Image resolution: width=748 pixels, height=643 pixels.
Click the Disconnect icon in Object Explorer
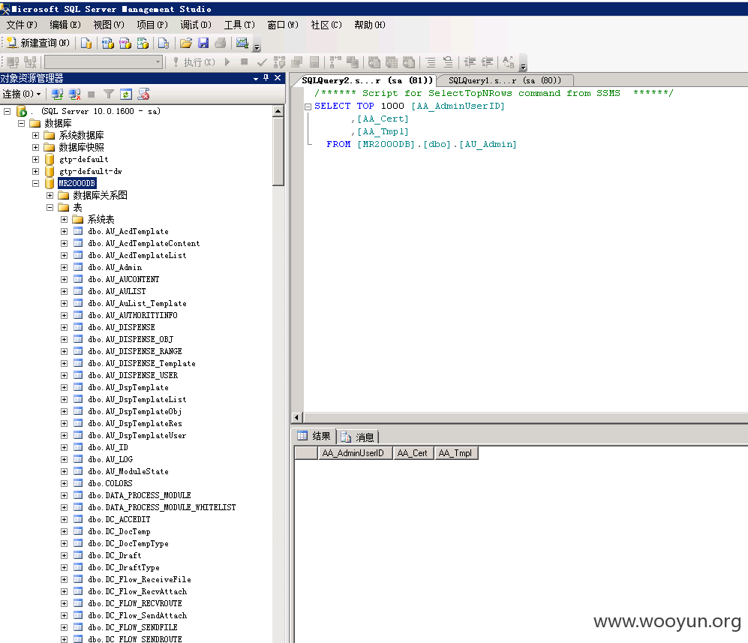74,94
